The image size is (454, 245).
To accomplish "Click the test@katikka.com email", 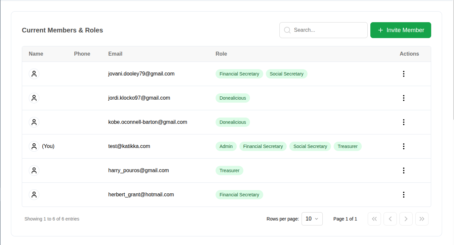I will (x=129, y=146).
